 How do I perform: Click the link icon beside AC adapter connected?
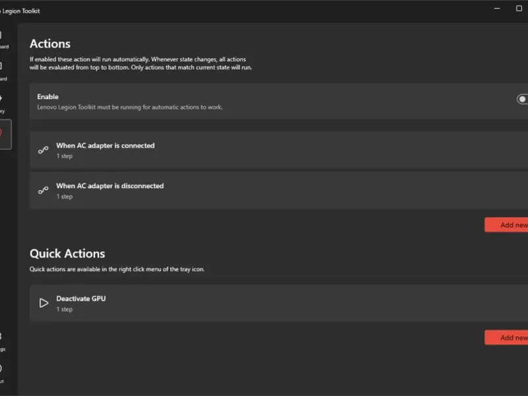click(x=44, y=150)
